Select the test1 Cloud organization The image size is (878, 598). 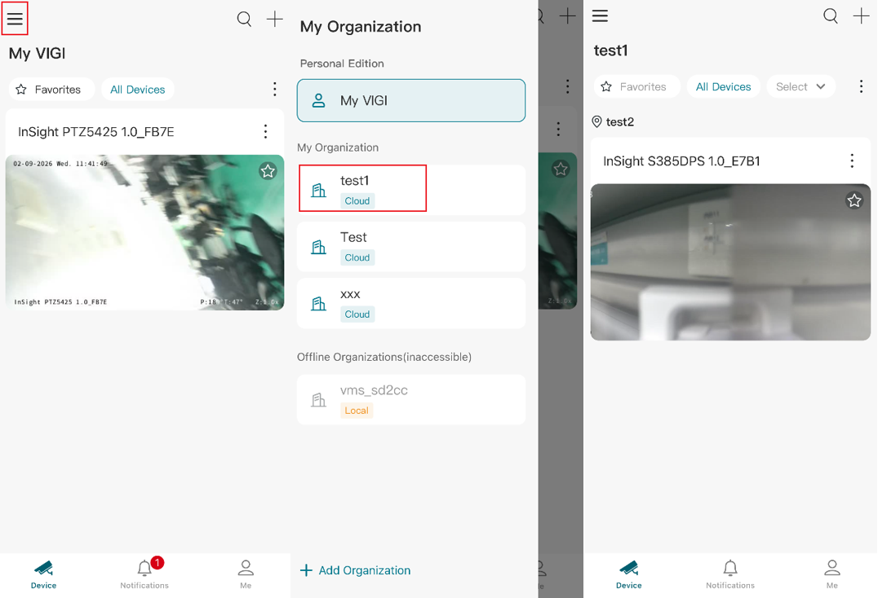point(411,190)
